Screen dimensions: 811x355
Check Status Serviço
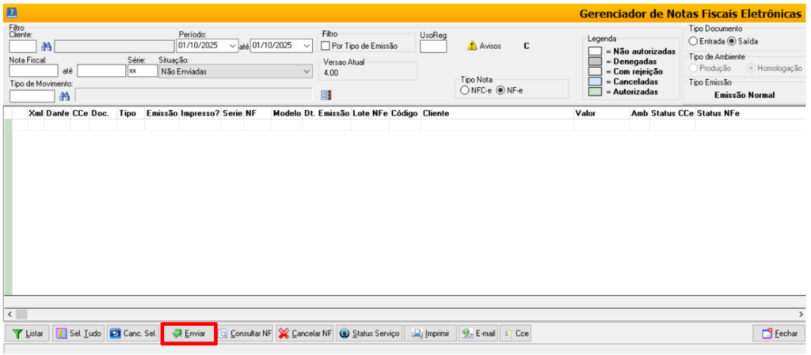(x=370, y=334)
